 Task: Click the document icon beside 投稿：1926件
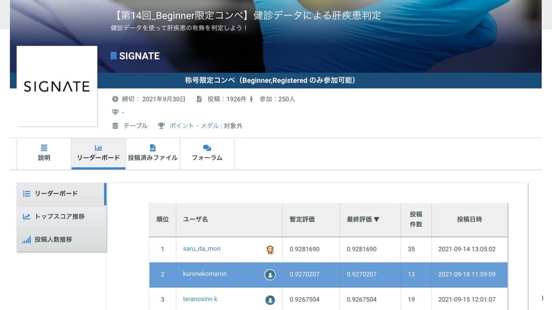click(199, 99)
